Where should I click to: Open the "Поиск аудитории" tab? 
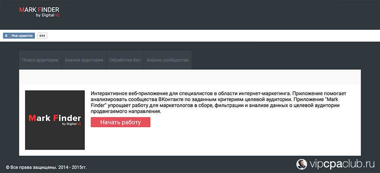coord(40,60)
